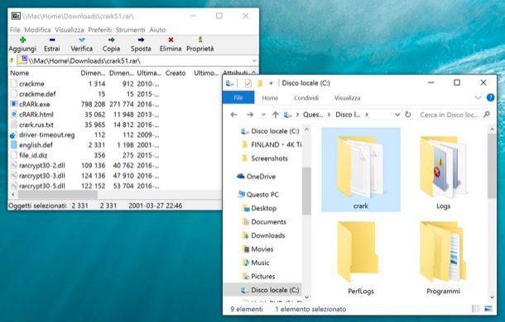Click the Copia toolbar button in 7-Zip

(111, 45)
